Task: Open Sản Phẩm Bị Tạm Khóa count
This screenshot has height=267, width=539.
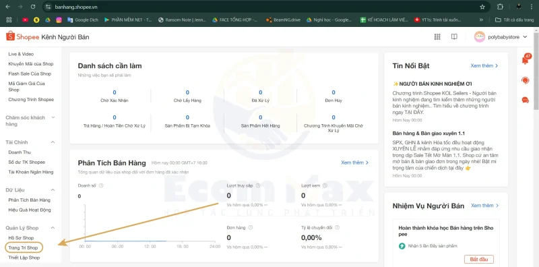Action: 187,118
